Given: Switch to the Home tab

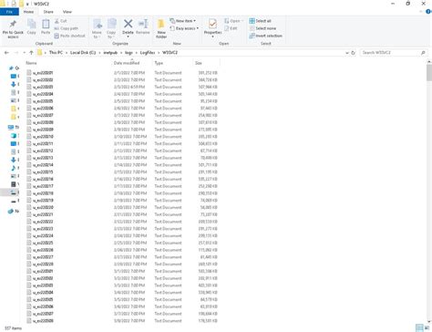Looking at the screenshot, I should point(28,12).
